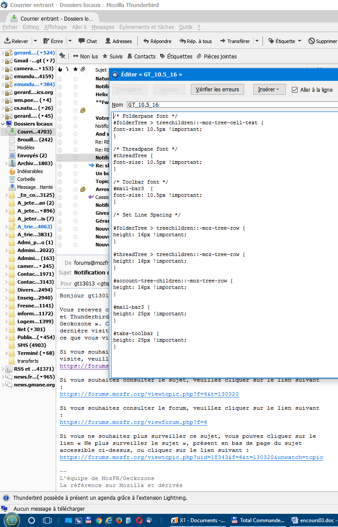The height and width of the screenshot is (527, 338).
Task: Open the Fichier menu
Action: 10,27
